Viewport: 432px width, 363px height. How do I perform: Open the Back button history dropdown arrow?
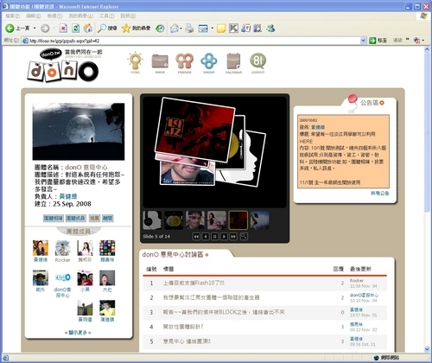35,28
